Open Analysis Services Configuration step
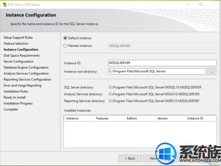This screenshot has width=221, height=166. 26,73
